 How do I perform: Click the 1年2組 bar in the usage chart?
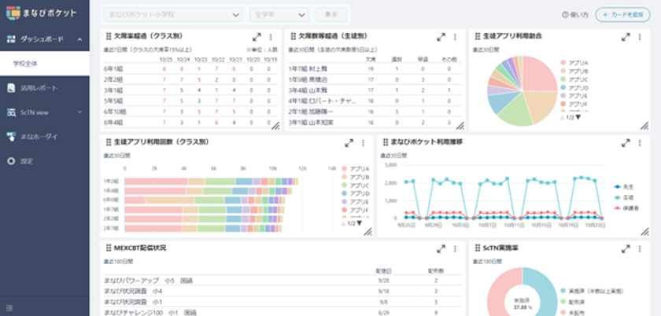pyautogui.click(x=212, y=181)
